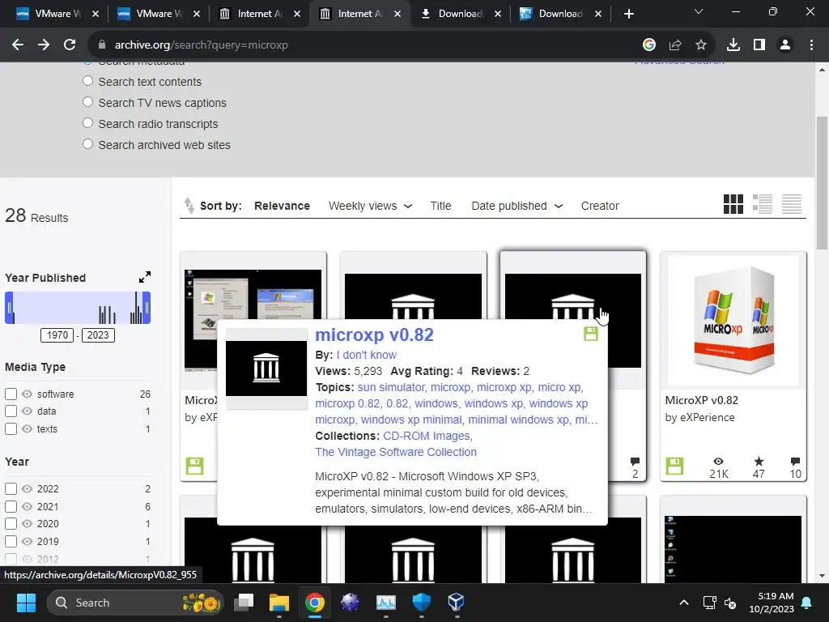Open Windows Start menu
The image size is (829, 622).
tap(26, 603)
